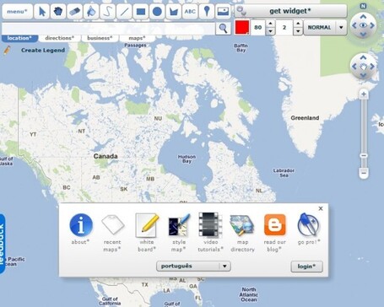Viewport: 384px width, 307px height.
Task: Click the search magnifier button
Action: pos(223,28)
